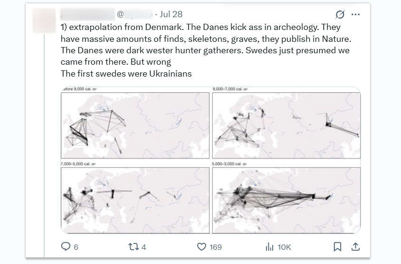Screen dimensions: 401x264
Task: Open the 7,000–5,000 cal. BP map image
Action: click(135, 197)
